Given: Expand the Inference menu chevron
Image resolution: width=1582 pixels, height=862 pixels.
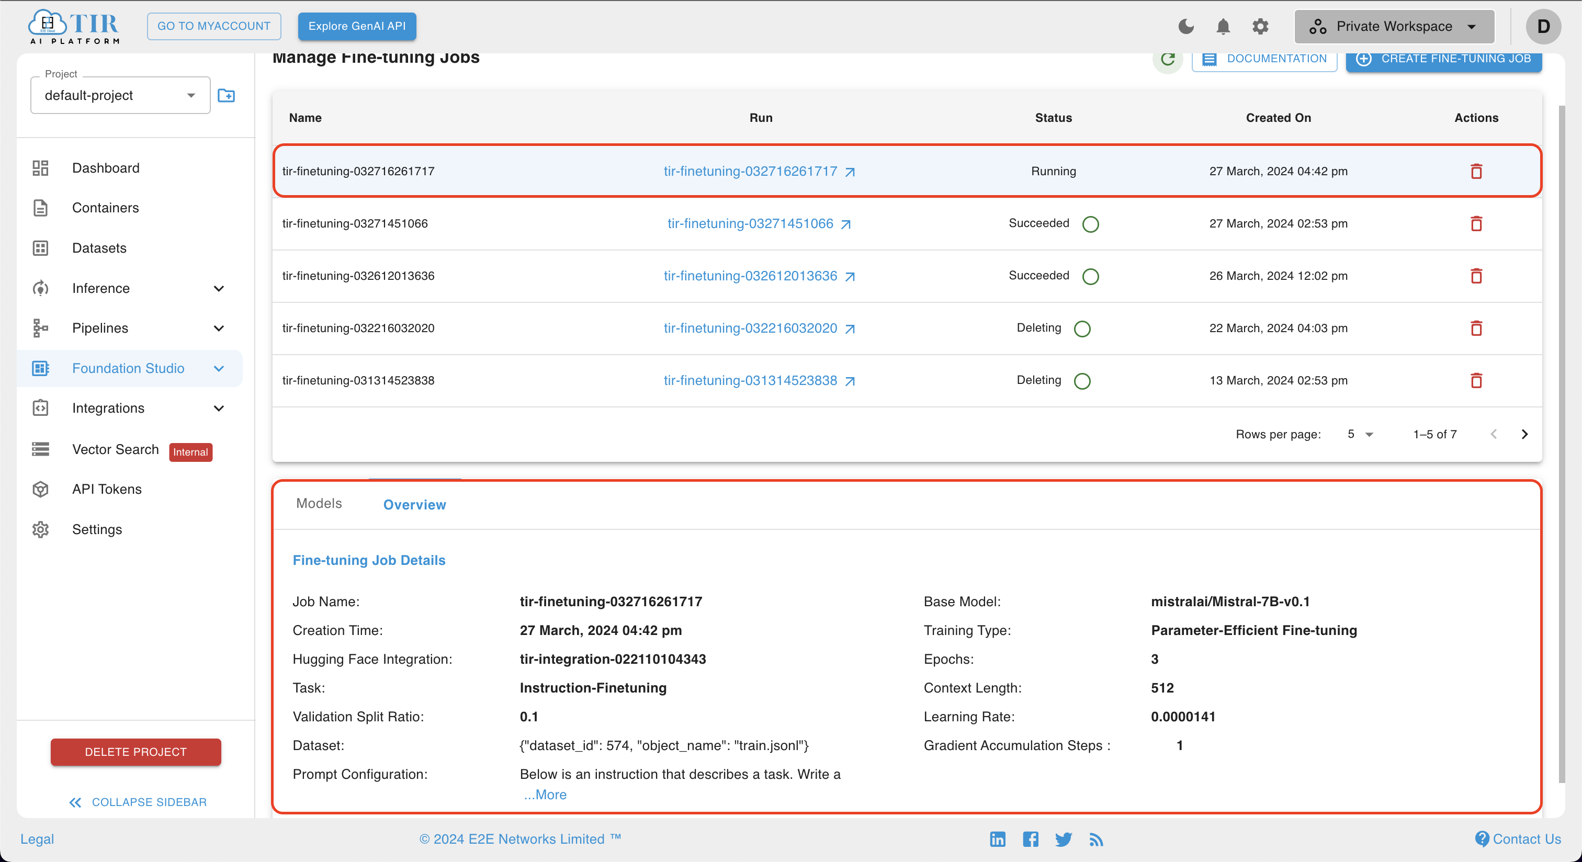Looking at the screenshot, I should tap(219, 289).
